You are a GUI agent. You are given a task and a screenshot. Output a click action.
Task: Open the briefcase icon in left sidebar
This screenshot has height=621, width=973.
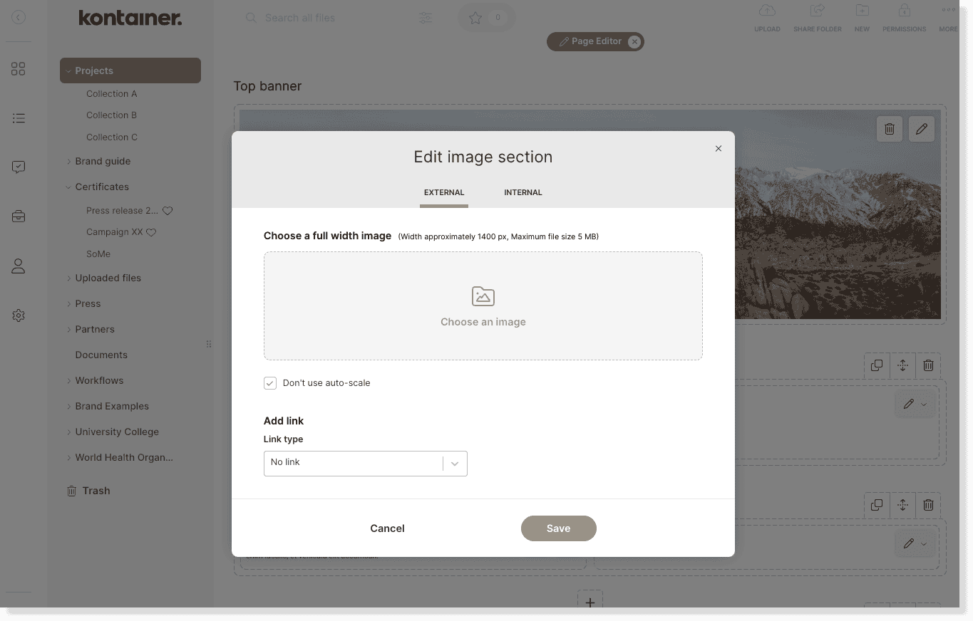pyautogui.click(x=19, y=216)
